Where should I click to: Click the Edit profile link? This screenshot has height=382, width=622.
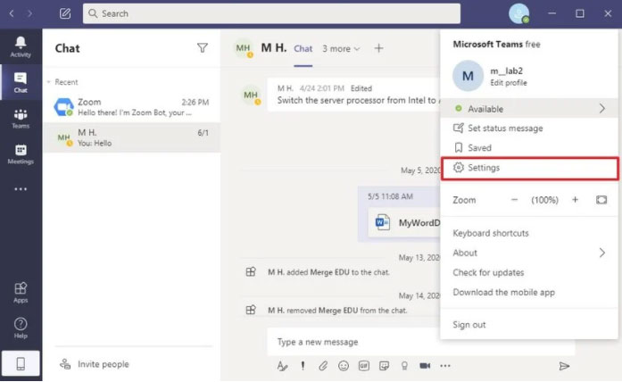point(508,83)
